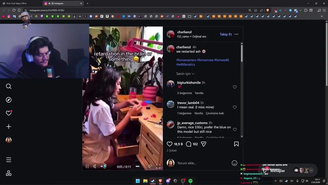Open File Explorer from the taskbar
This screenshot has height=185, width=328.
pos(145,181)
